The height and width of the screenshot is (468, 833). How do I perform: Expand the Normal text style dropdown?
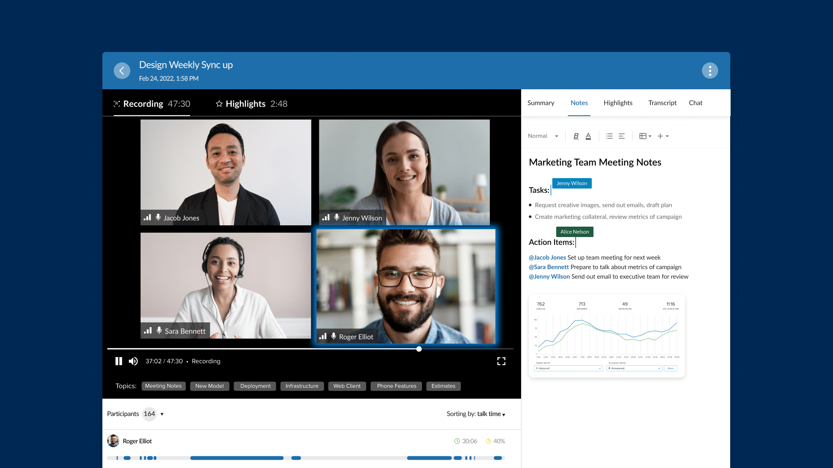point(543,136)
